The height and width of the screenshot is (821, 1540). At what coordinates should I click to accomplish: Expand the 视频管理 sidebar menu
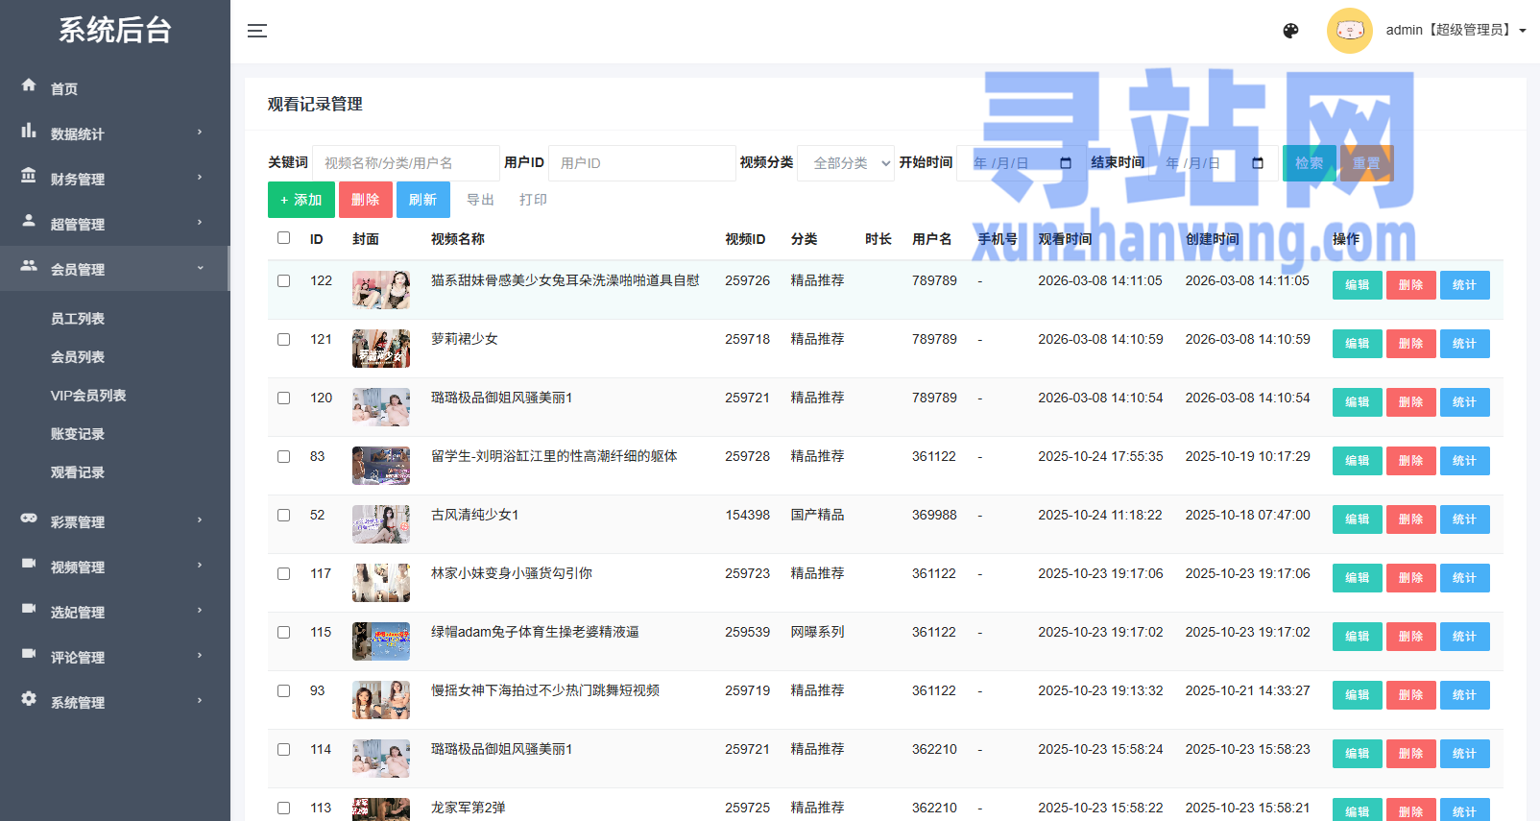tap(114, 567)
